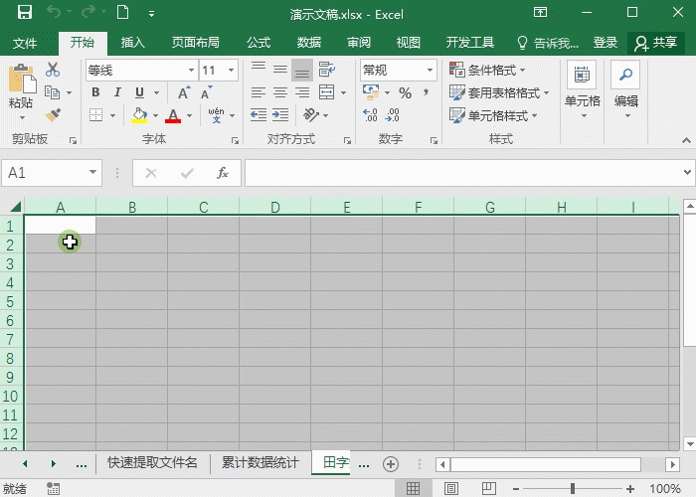The image size is (696, 497).
Task: Switch to the 插入 ribbon tab
Action: (132, 43)
